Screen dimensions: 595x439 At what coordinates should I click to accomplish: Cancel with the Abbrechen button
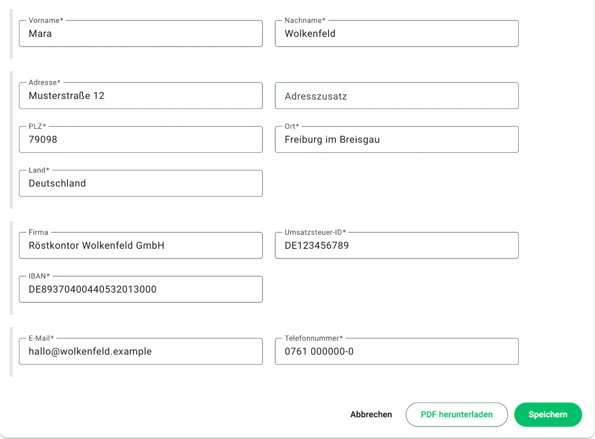[x=371, y=415]
